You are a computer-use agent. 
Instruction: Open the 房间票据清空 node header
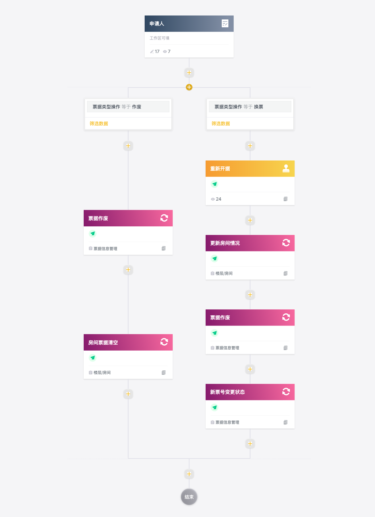(128, 342)
